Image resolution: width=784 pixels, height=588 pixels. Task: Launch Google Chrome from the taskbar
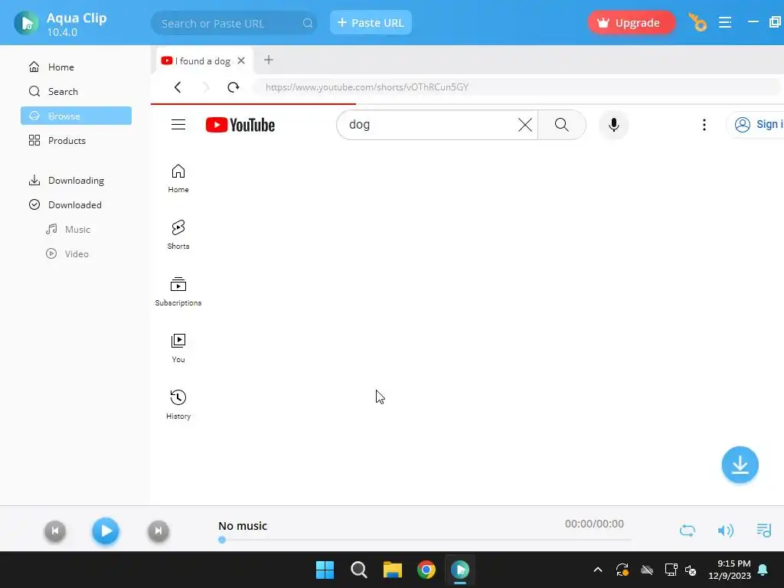(x=426, y=570)
